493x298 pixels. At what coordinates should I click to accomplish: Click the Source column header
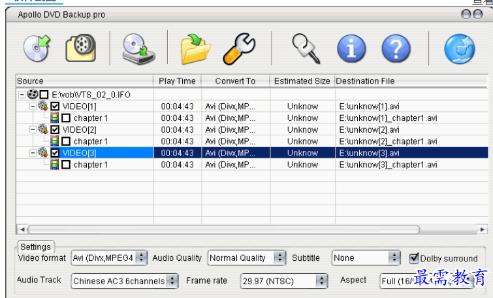pos(85,81)
